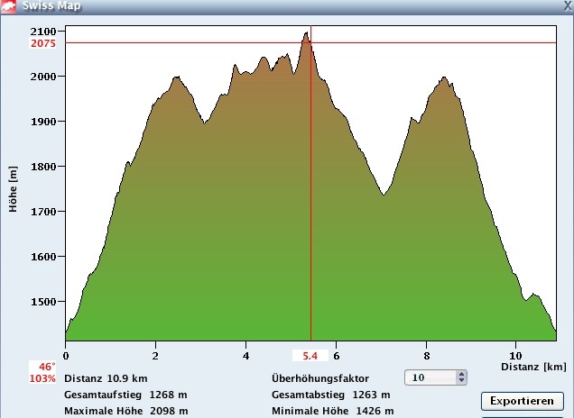Click the red 5.4 distance label
Viewport: 574px width, 418px height.
pos(310,358)
